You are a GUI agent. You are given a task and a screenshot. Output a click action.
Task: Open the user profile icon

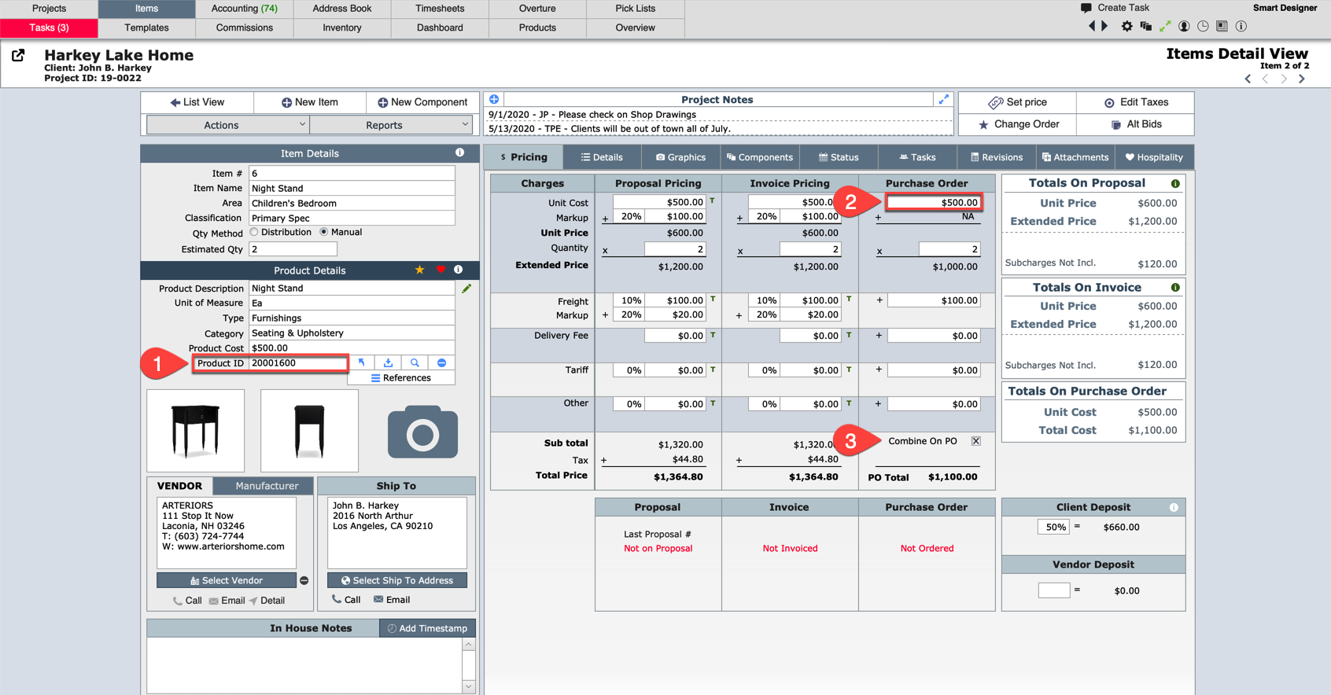[1184, 26]
